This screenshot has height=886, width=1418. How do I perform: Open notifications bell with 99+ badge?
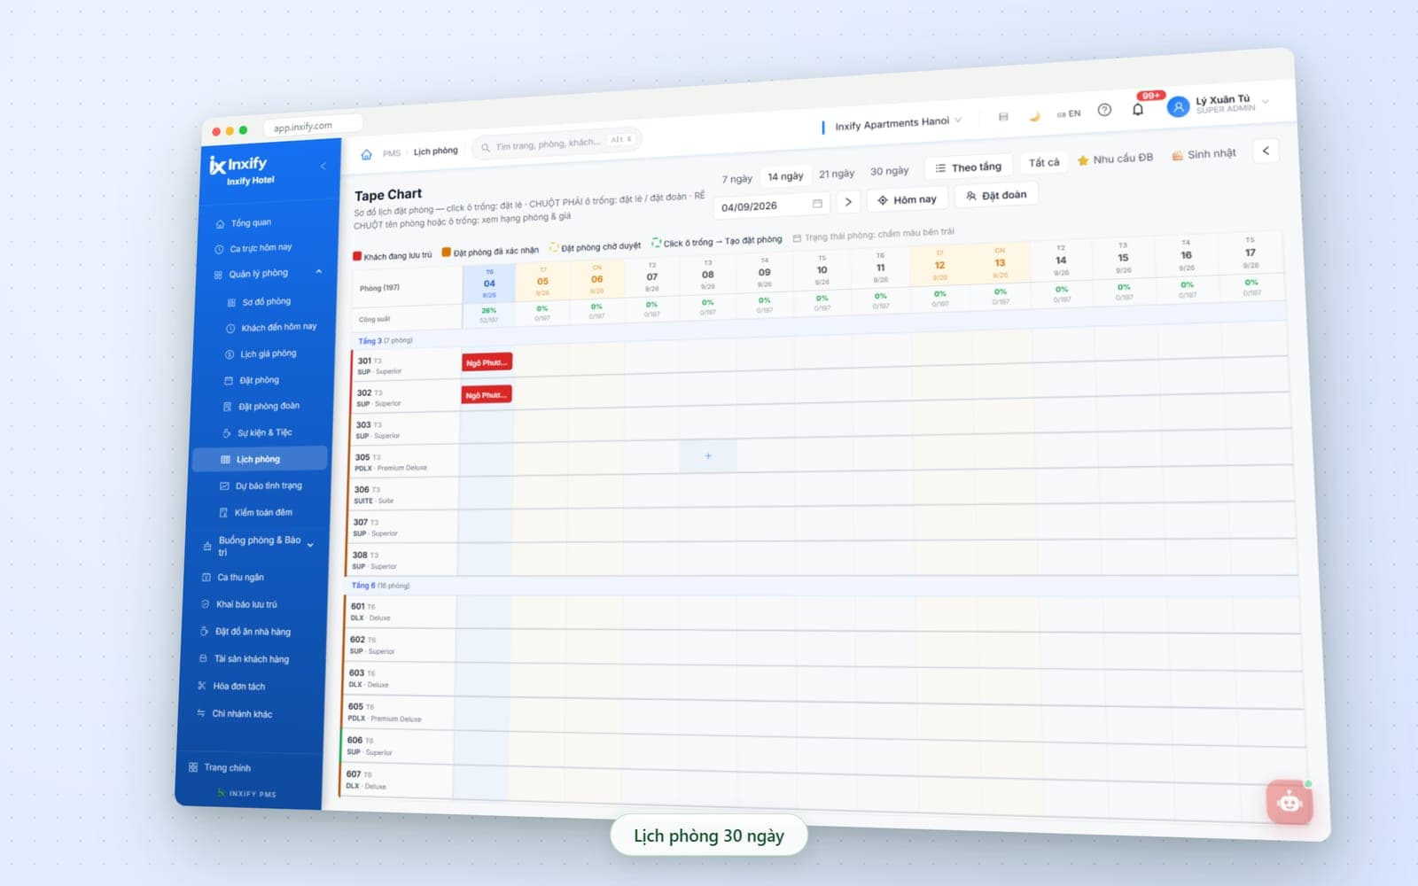point(1139,108)
